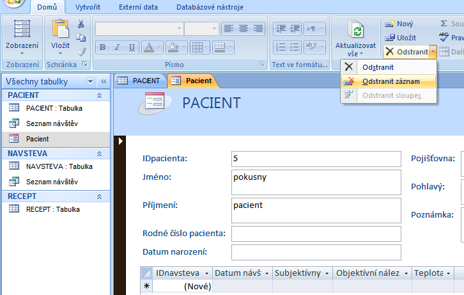Choose Odstranit from the dropdown menu
The image size is (464, 295).
389,67
